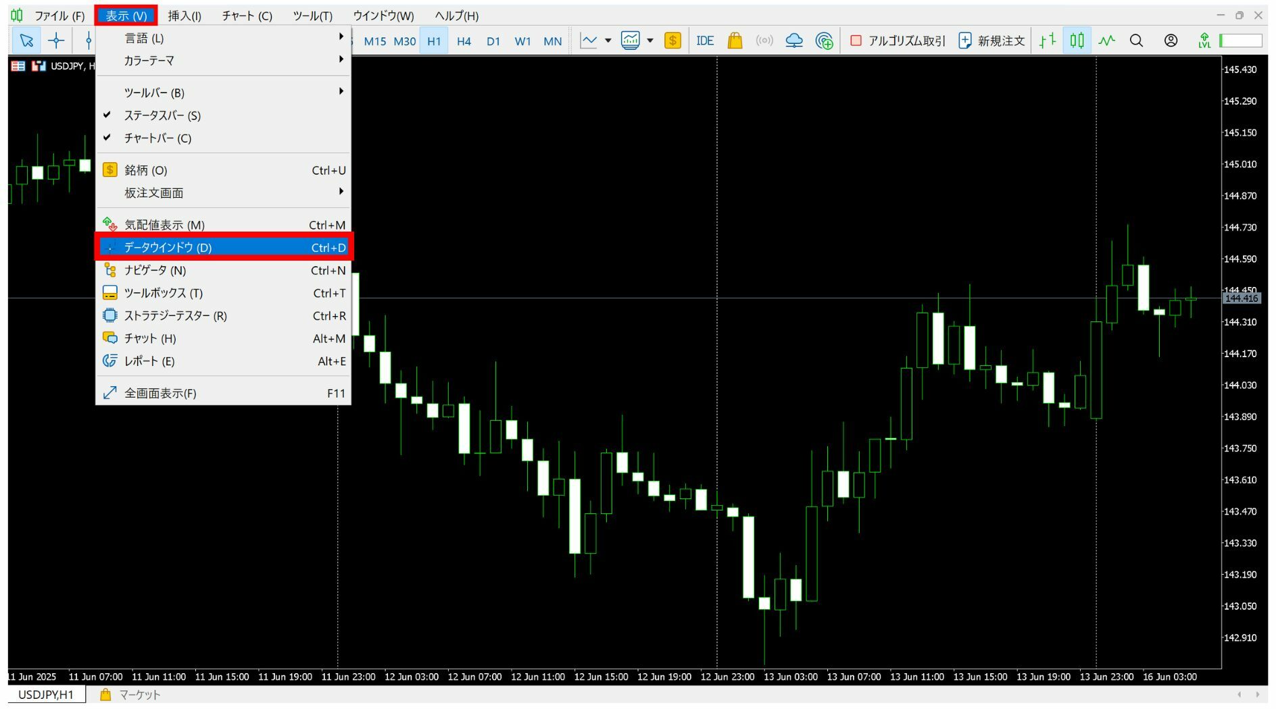Toggle the チャートバー (C) checkmark item

[157, 138]
